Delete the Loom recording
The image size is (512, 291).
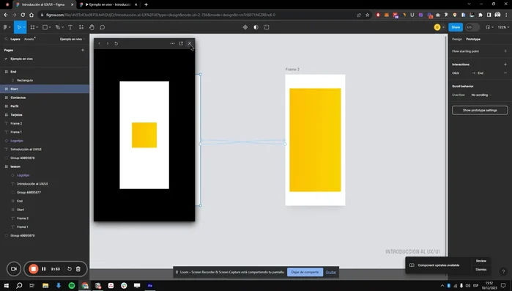78,269
